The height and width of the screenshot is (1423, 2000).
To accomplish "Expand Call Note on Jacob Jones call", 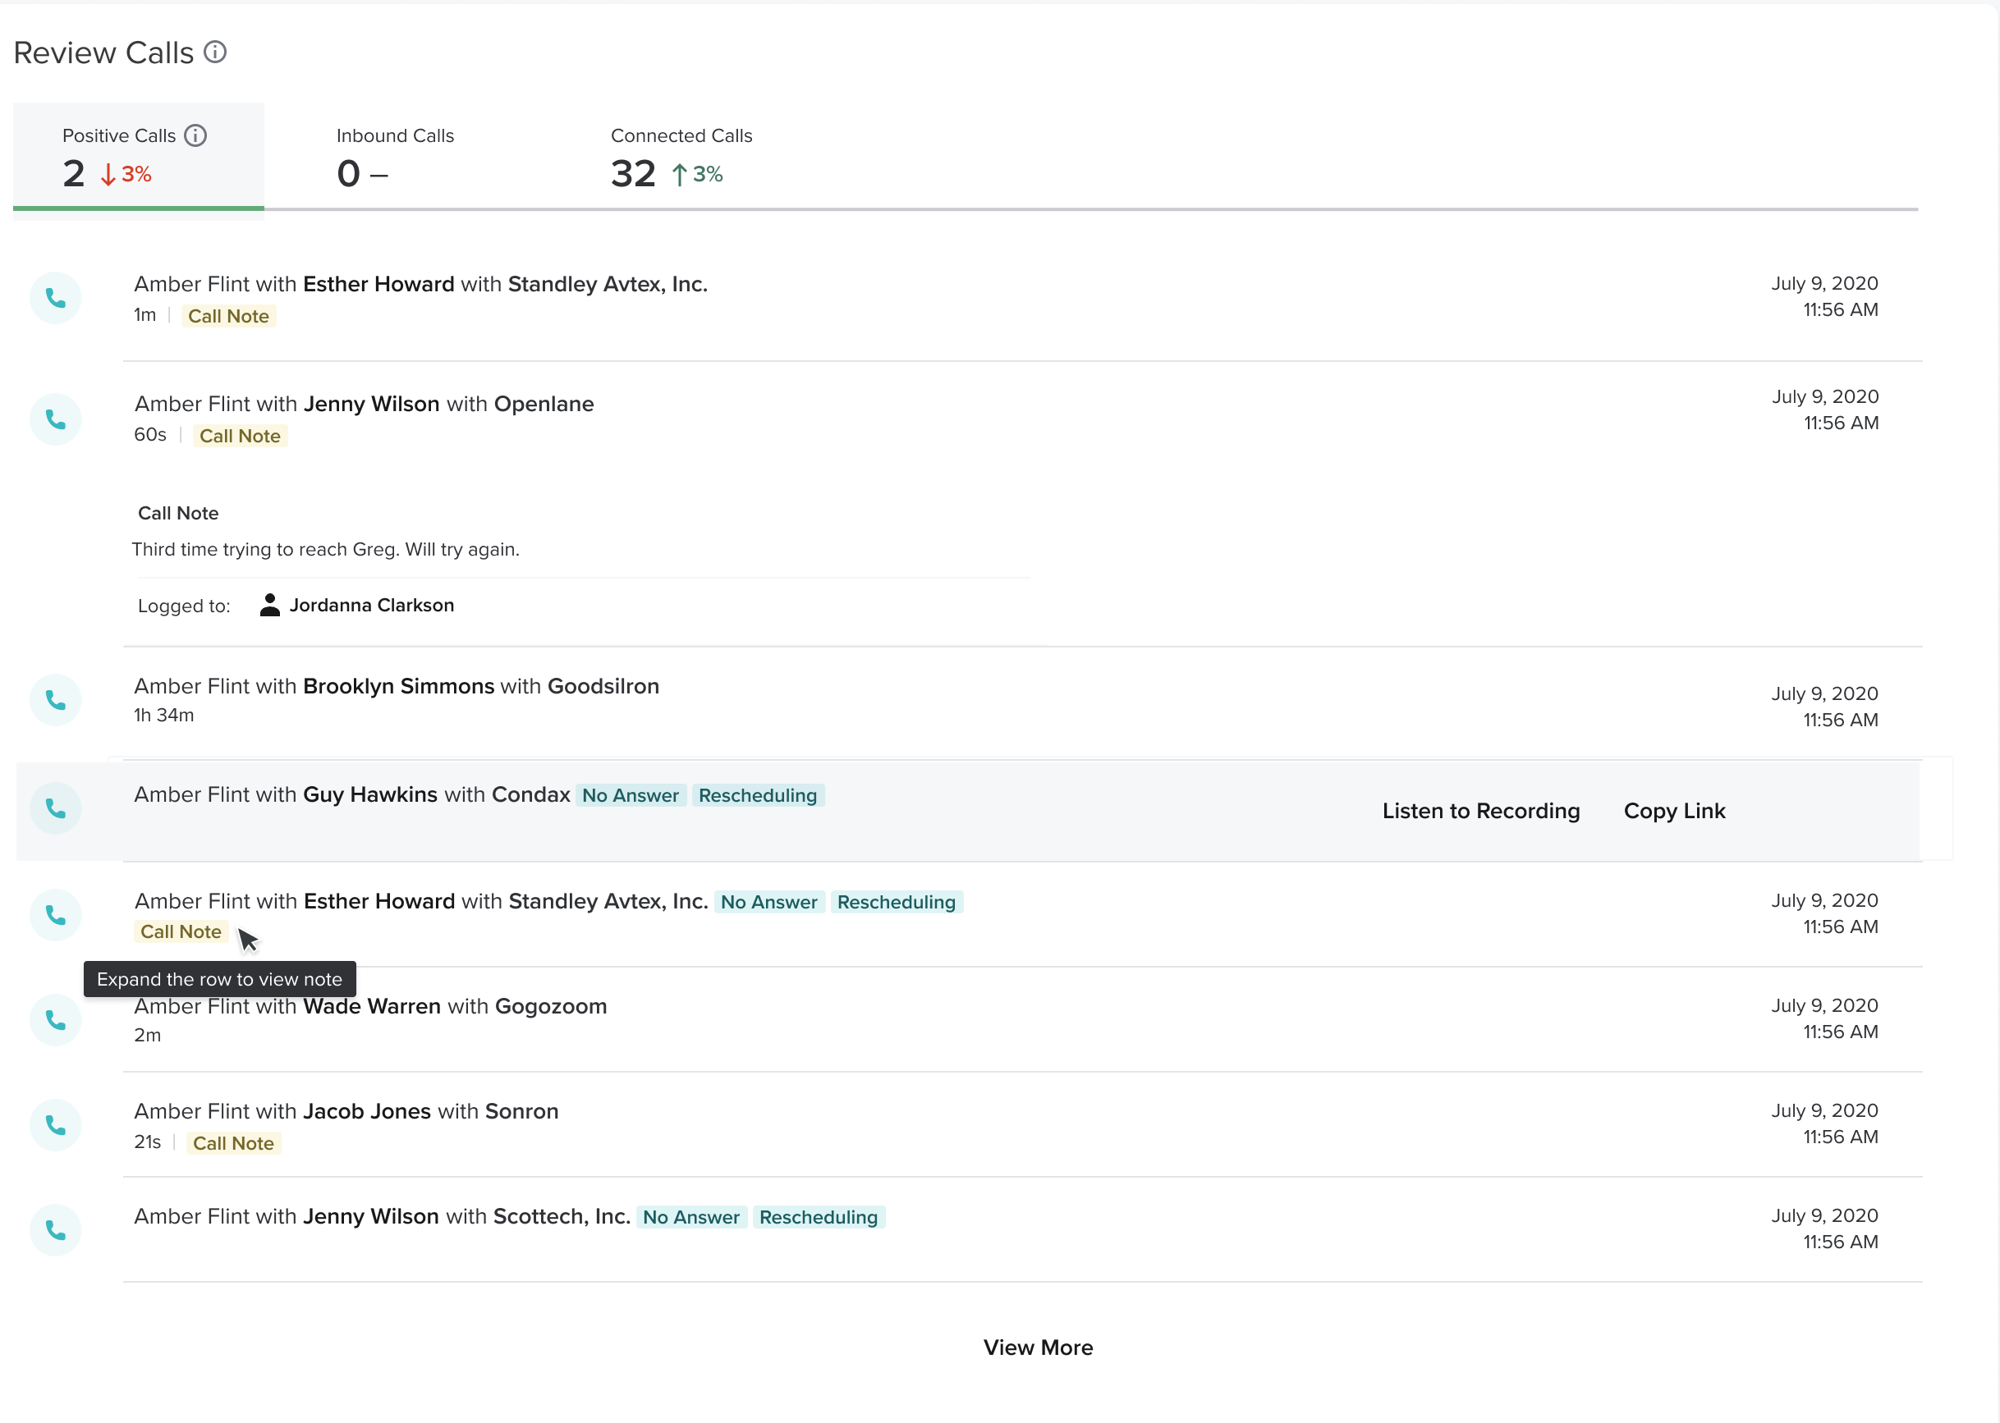I will click(x=233, y=1143).
